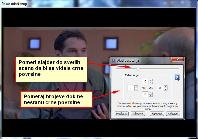Increase the top crop value
This screenshot has height=139, width=198.
point(151,80)
